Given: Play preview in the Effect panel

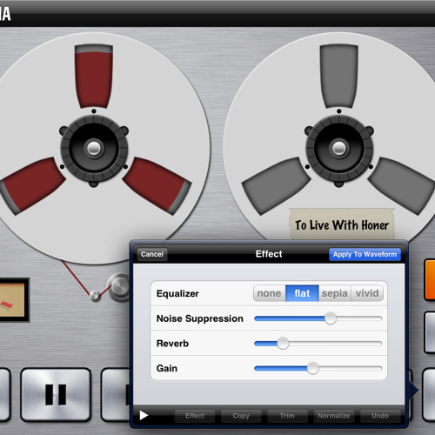Looking at the screenshot, I should [x=144, y=415].
